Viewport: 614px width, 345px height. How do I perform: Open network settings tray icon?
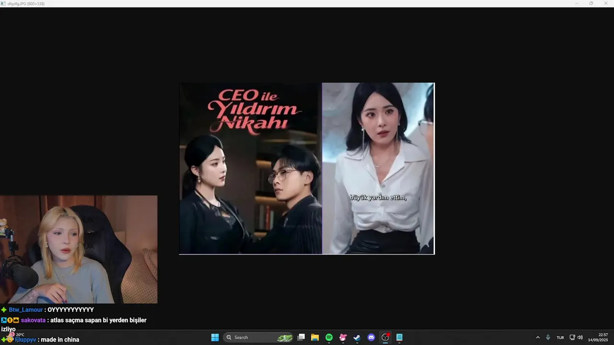pyautogui.click(x=572, y=337)
